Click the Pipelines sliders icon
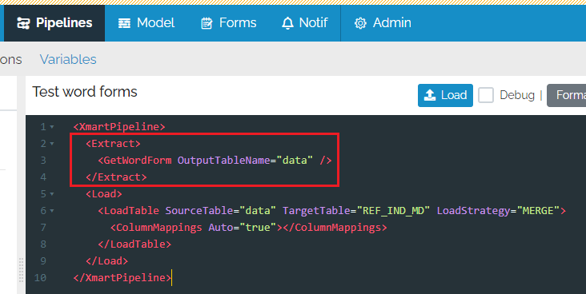The width and height of the screenshot is (586, 294). (23, 23)
